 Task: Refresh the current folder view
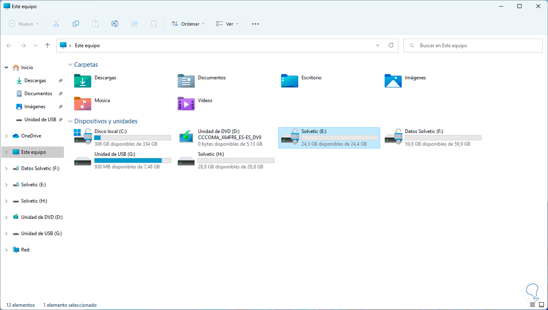click(x=391, y=46)
